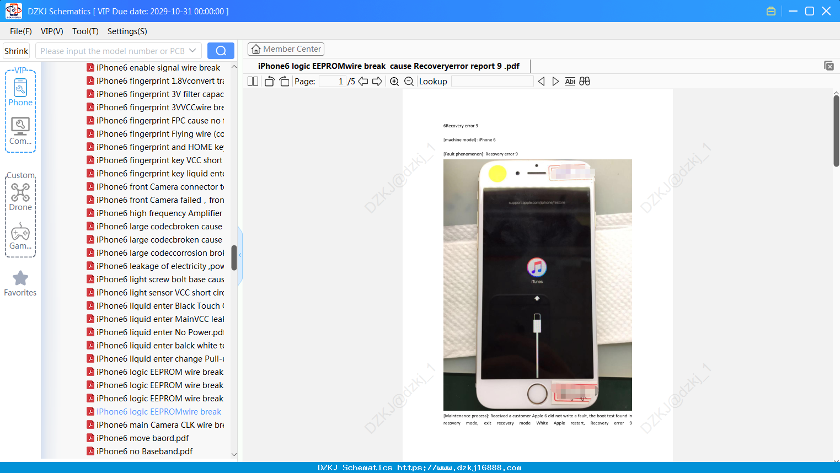
Task: Open the Settings(S) menu
Action: (x=127, y=31)
